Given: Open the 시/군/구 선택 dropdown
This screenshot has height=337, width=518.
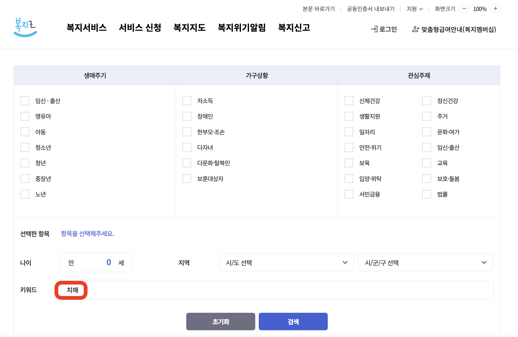Looking at the screenshot, I should (x=425, y=262).
